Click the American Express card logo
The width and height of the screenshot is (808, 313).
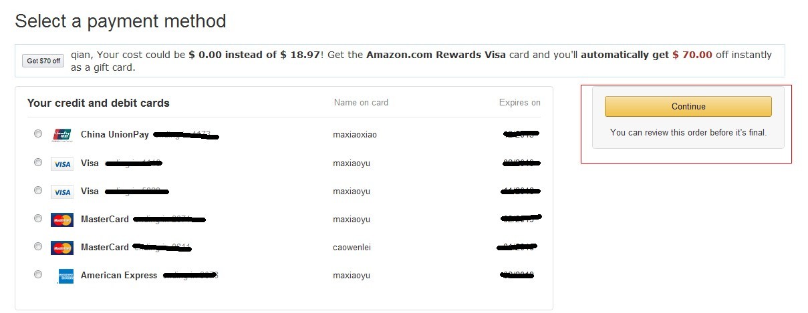point(65,276)
